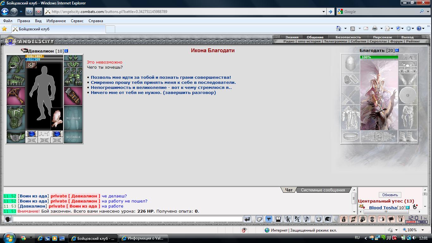Screen dimensions: 432x243
Task: Select the crossbow weapon slot
Action: (16, 96)
